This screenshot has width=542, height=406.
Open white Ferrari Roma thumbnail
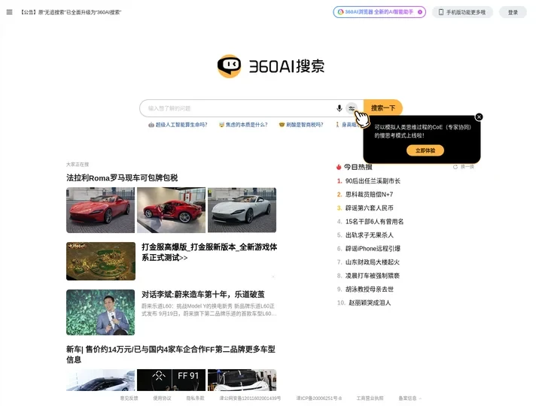click(x=242, y=210)
